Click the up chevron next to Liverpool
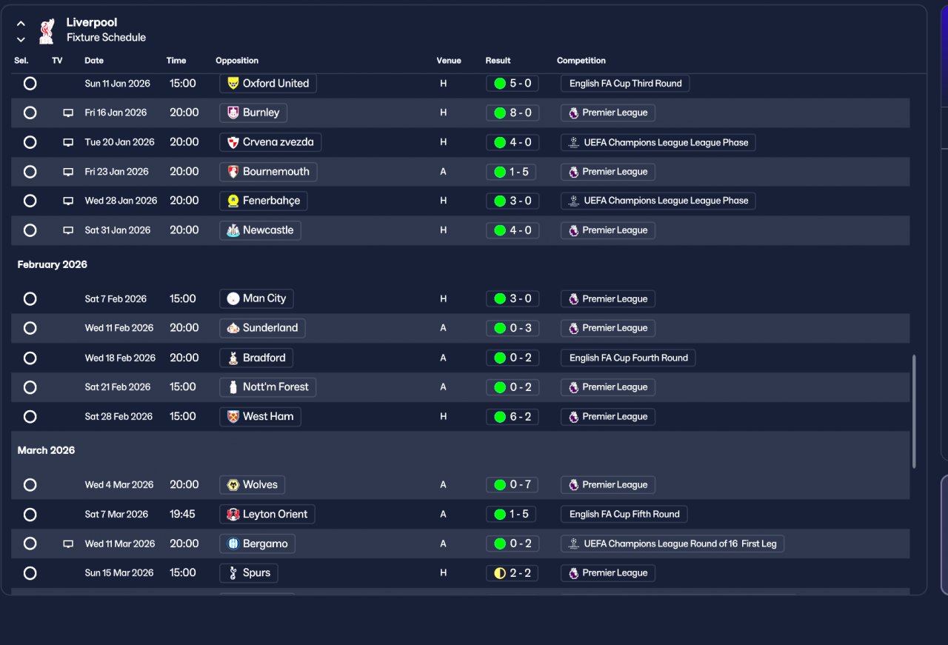Viewport: 948px width, 645px height. [21, 24]
